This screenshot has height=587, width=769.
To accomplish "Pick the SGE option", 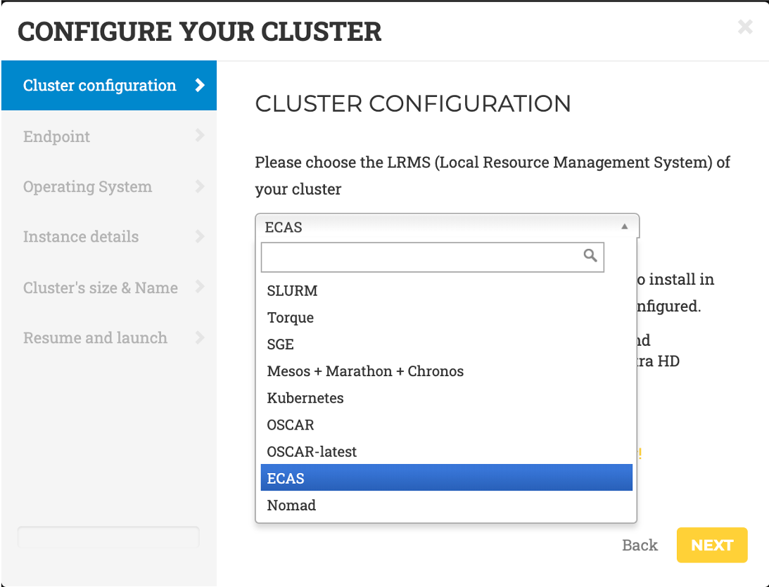I will tap(281, 344).
